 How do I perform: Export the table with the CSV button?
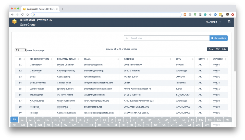tap(217, 49)
